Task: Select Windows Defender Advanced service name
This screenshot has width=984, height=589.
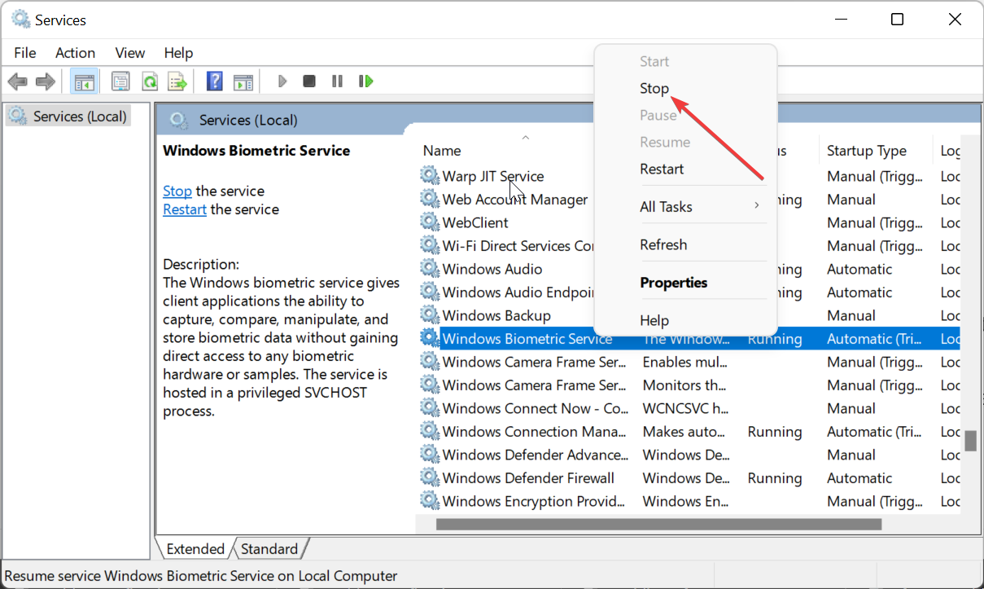Action: click(x=535, y=454)
